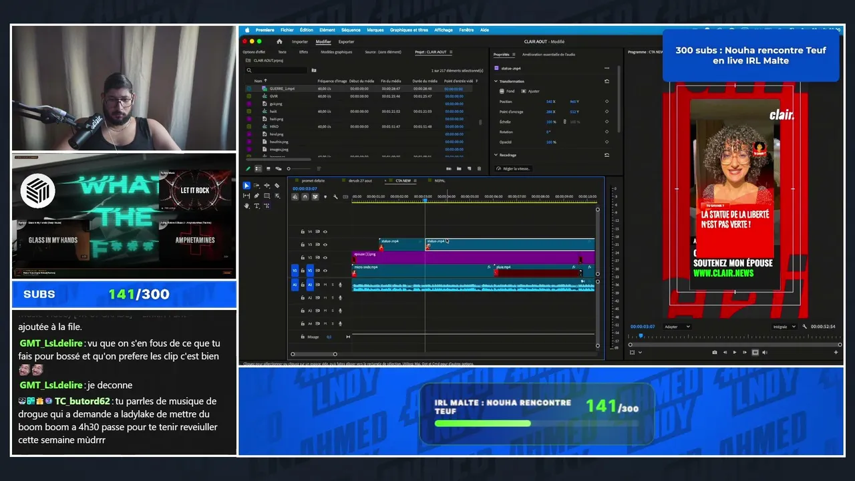Click the Home icon in Premiere
The image size is (855, 481).
point(280,41)
